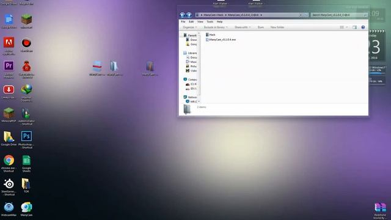Select the Redstone World archive icon

click(380, 211)
